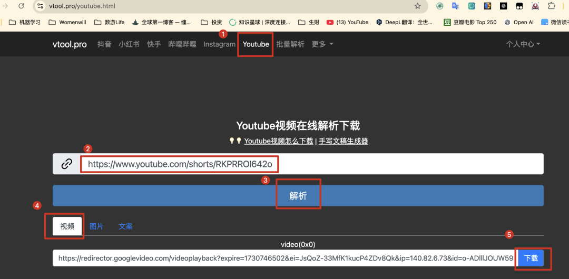Go to vtool.pro home logo
The image size is (569, 279).
coord(70,44)
